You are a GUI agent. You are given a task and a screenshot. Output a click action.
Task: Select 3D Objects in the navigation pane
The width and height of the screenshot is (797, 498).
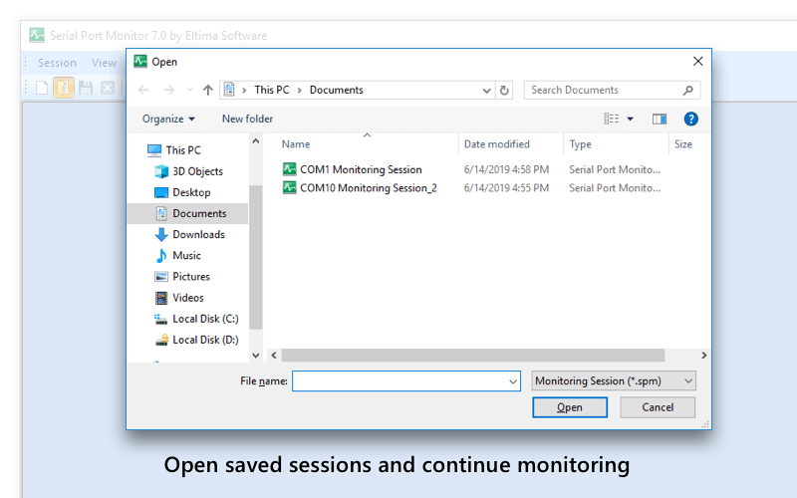188,171
